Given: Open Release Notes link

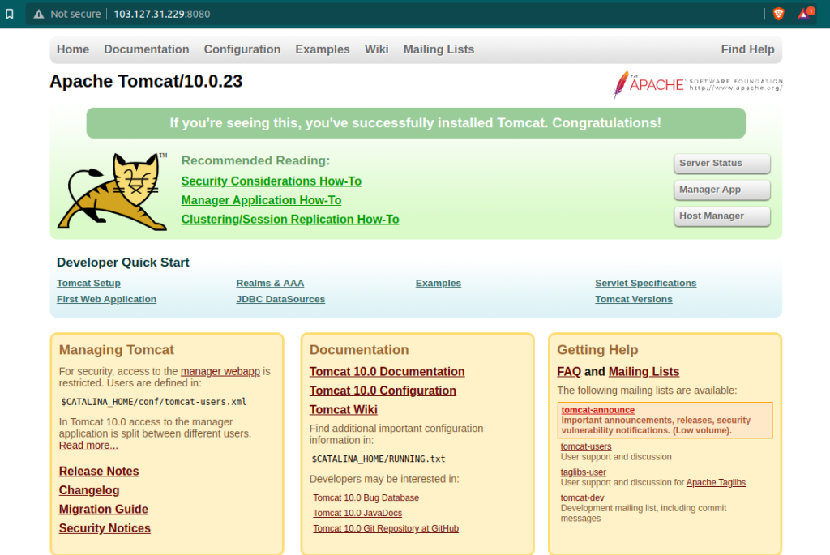Looking at the screenshot, I should click(x=99, y=471).
